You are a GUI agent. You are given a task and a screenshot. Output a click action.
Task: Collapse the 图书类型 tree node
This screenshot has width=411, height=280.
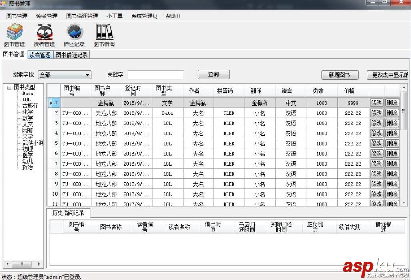pyautogui.click(x=9, y=87)
